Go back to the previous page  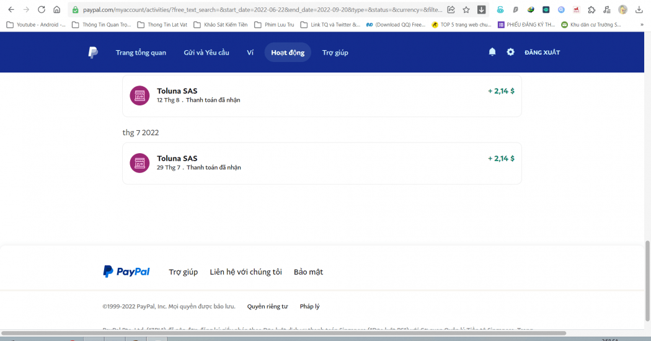click(x=11, y=9)
